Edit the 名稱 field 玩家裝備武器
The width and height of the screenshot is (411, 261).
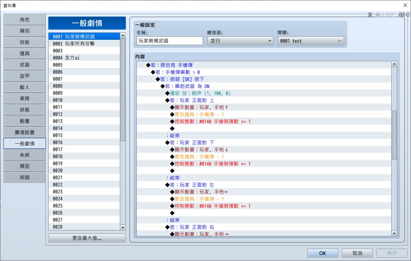(170, 41)
